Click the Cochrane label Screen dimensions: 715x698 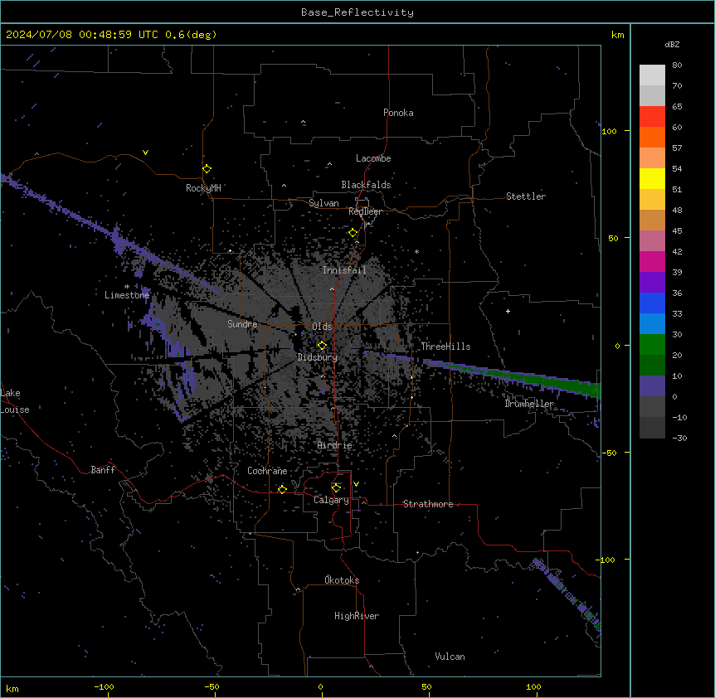click(x=267, y=471)
